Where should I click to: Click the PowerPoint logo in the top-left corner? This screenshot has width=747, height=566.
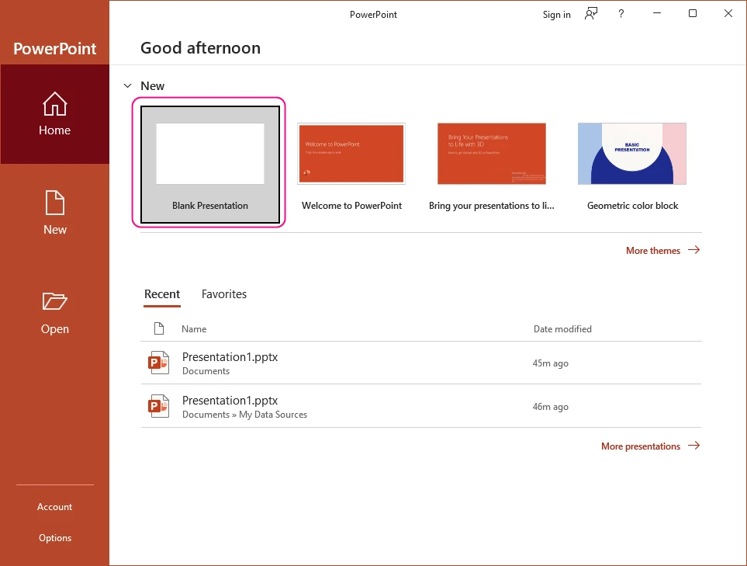point(54,48)
